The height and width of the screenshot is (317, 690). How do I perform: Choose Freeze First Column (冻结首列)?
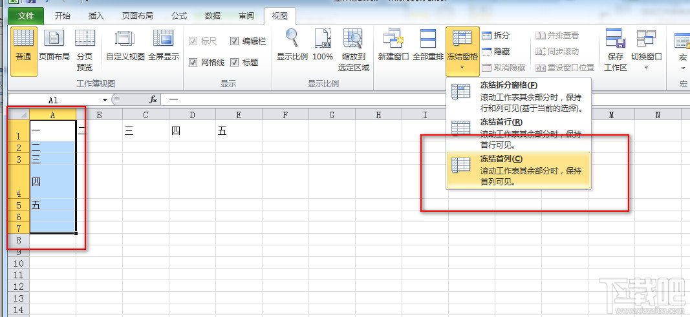(x=519, y=171)
